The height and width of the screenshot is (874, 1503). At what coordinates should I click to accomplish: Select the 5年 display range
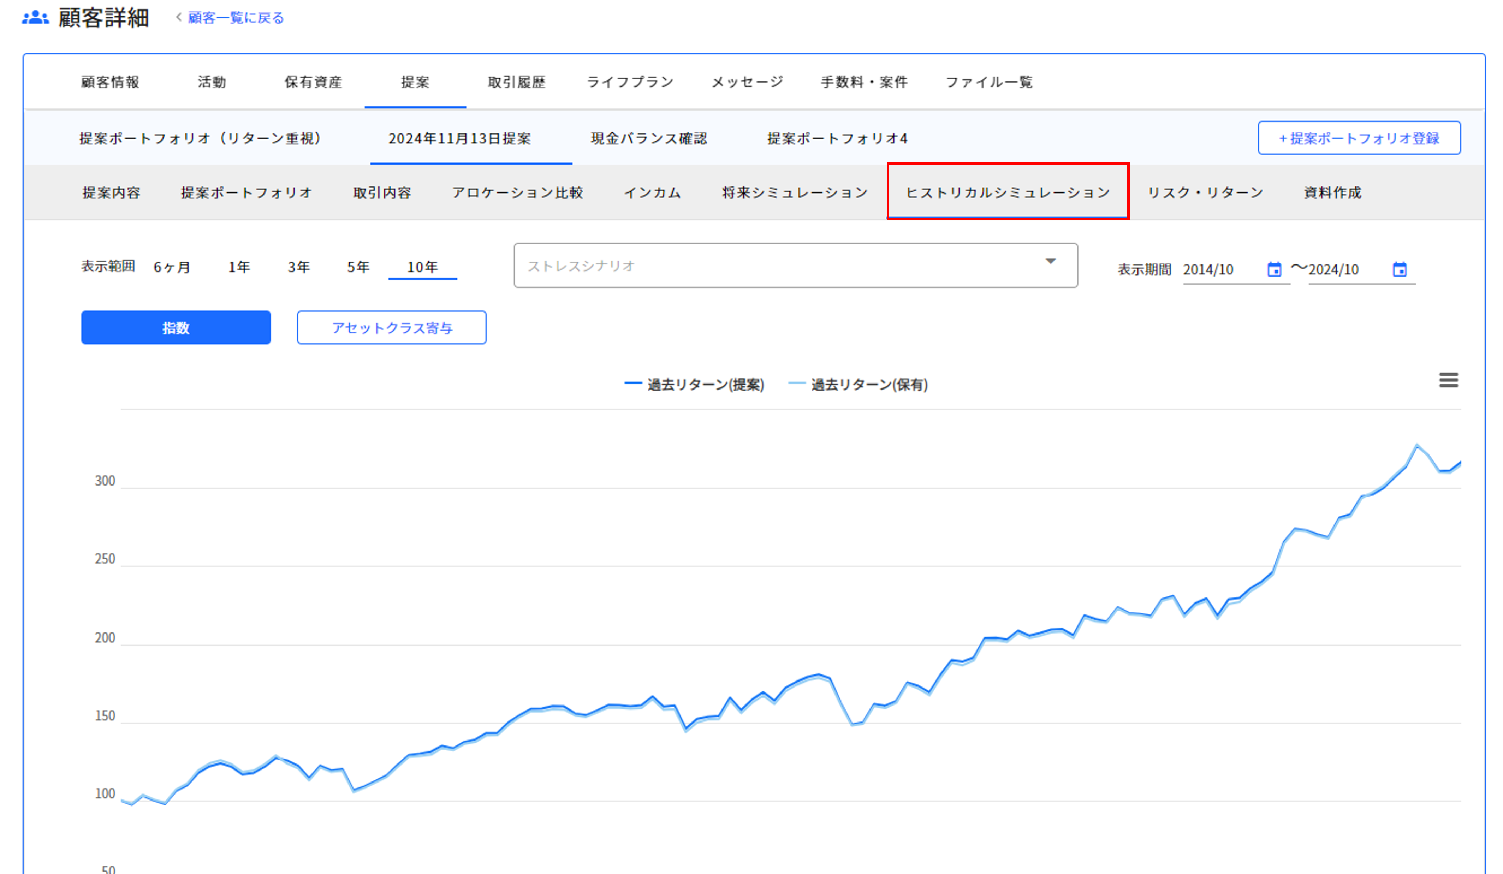click(x=358, y=267)
